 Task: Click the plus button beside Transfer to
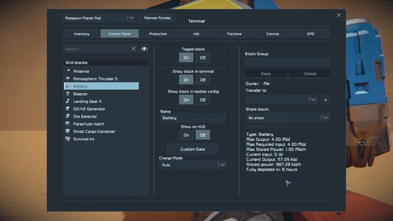tap(325, 99)
